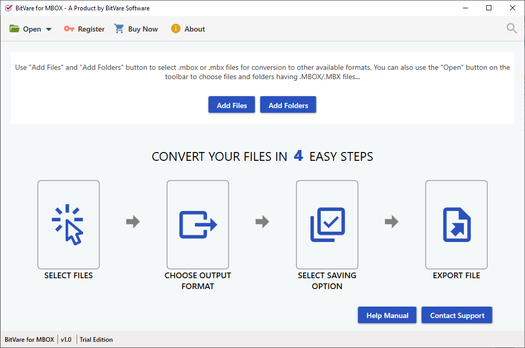This screenshot has width=525, height=348.
Task: Click Trial Edition in the status bar
Action: click(96, 340)
